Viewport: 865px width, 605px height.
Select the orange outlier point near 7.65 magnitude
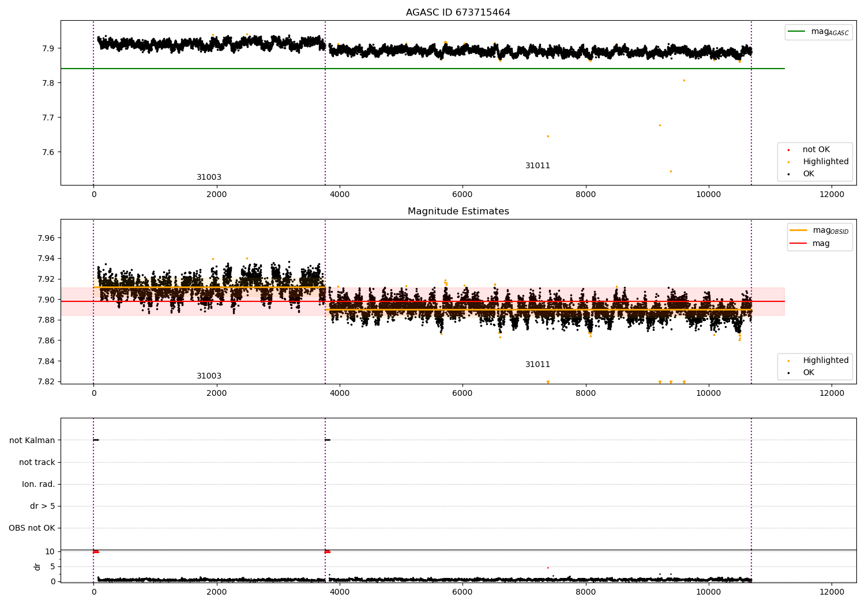(548, 136)
